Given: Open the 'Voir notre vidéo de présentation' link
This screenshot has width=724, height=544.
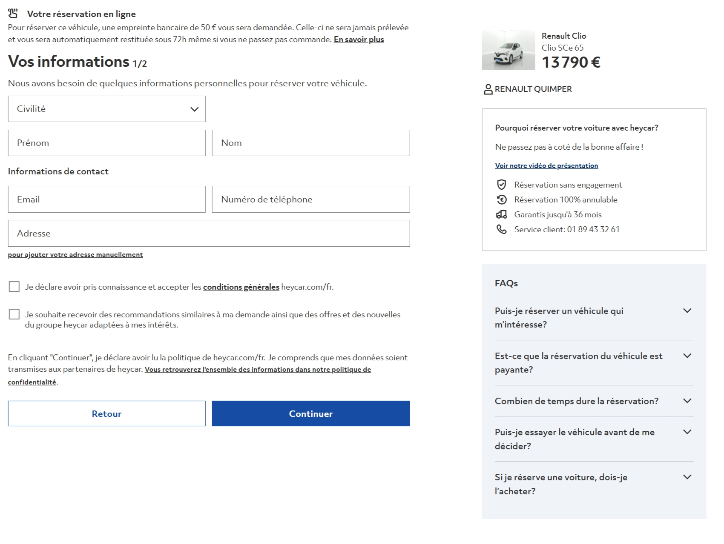Looking at the screenshot, I should pyautogui.click(x=546, y=165).
